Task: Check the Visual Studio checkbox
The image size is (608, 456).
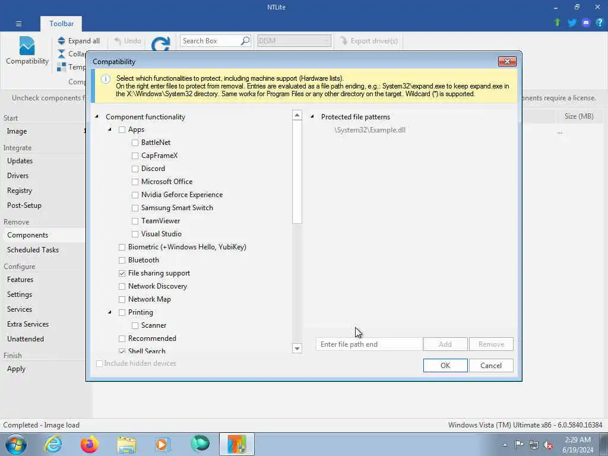Action: coord(135,234)
